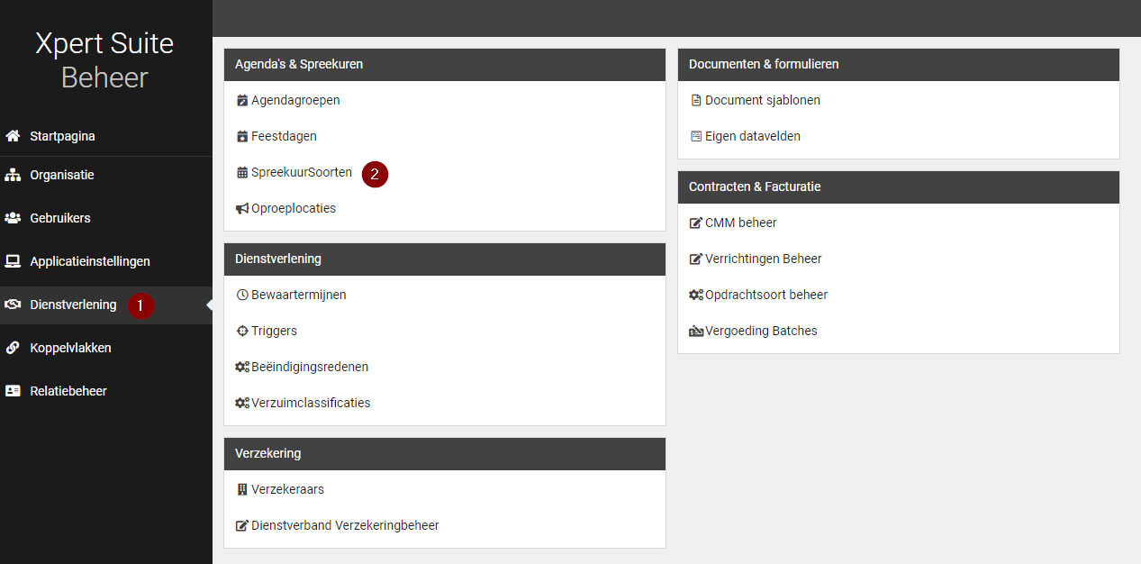
Task: Click the ID card icon for Relatiebeheer
Action: (x=13, y=391)
